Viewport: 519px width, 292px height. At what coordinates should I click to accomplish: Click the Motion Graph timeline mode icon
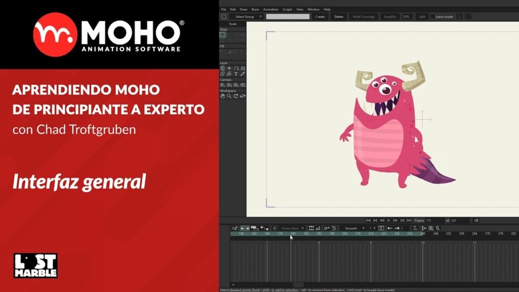[x=265, y=228]
